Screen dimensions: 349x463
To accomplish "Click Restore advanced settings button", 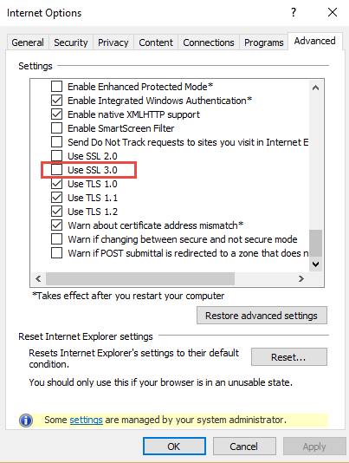I will click(262, 316).
